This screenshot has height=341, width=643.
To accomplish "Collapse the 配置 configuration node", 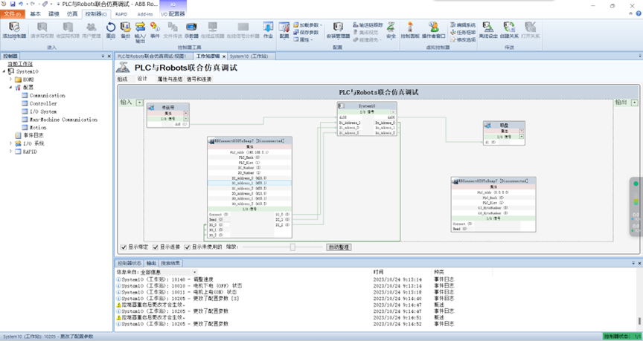I will tap(10, 87).
